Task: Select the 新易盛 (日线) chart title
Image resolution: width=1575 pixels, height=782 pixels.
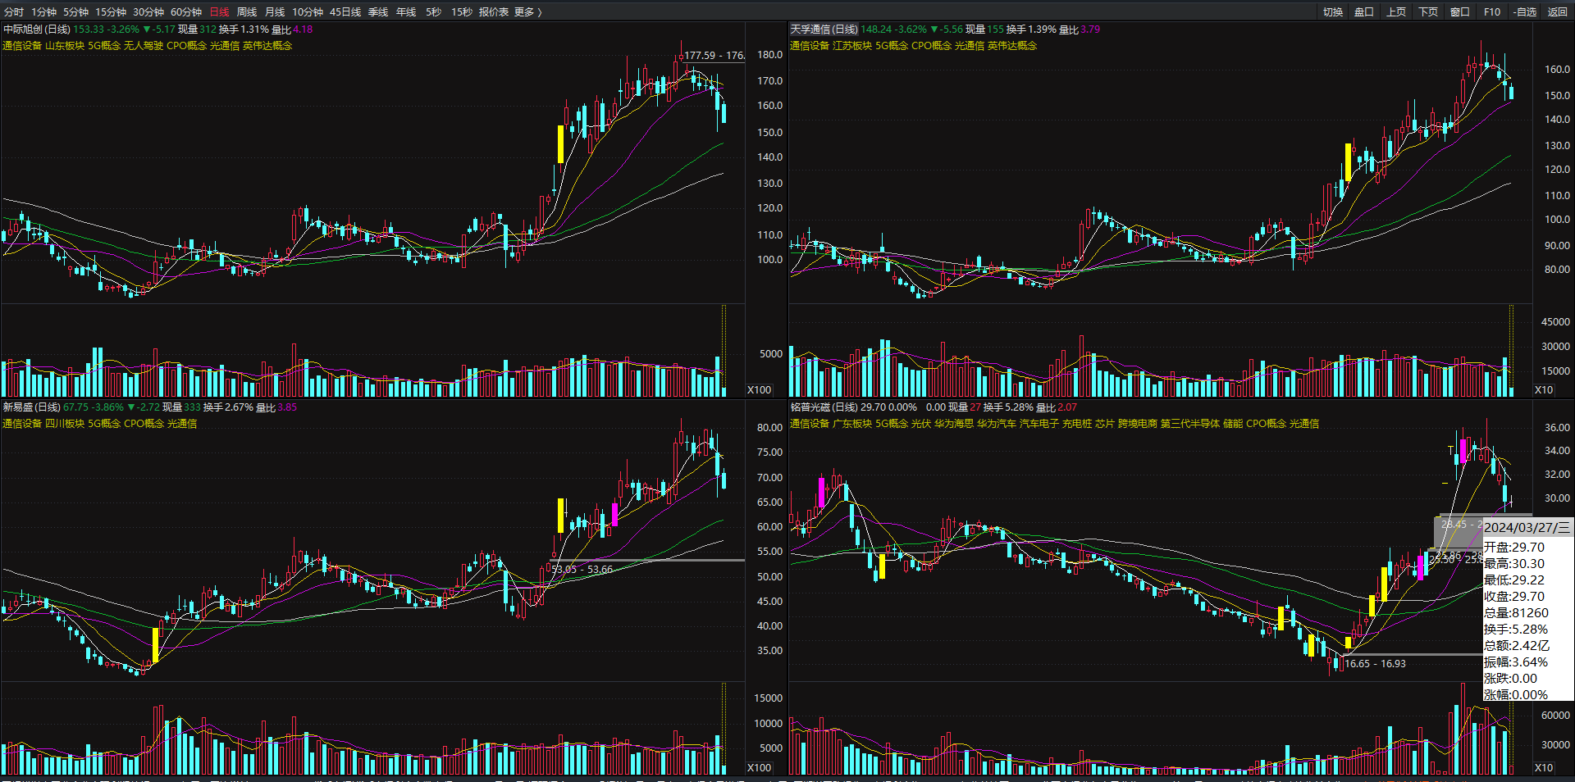Action: click(x=31, y=407)
